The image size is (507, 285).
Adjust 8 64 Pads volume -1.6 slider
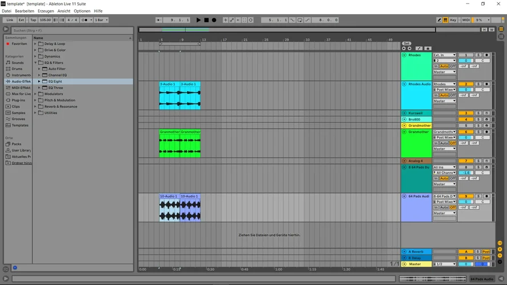coord(466,173)
